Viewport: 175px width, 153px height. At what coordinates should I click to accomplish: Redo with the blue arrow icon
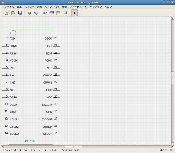pyautogui.click(x=36, y=13)
